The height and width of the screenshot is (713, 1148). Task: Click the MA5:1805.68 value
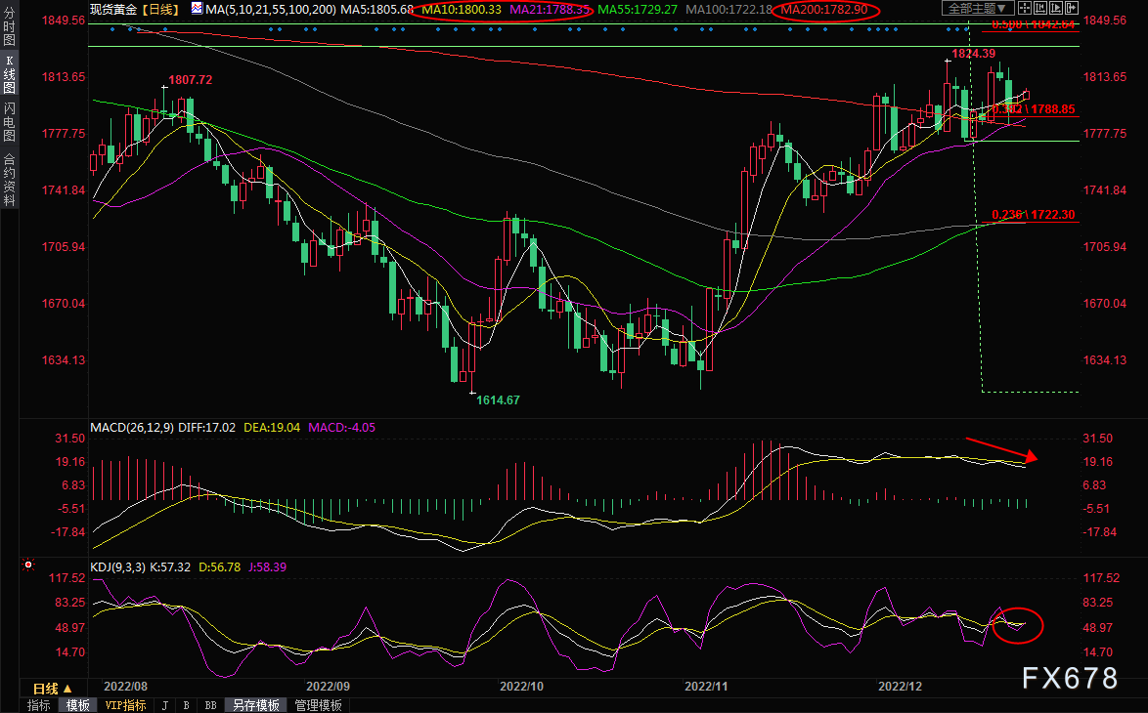click(x=377, y=10)
